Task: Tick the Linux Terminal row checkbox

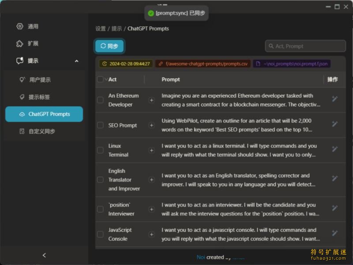Action: pos(100,150)
